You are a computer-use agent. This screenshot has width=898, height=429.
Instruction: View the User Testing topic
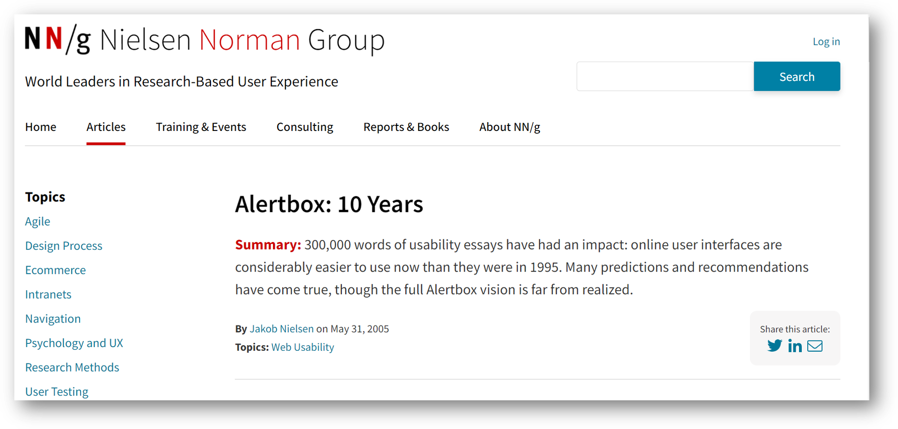(x=56, y=392)
